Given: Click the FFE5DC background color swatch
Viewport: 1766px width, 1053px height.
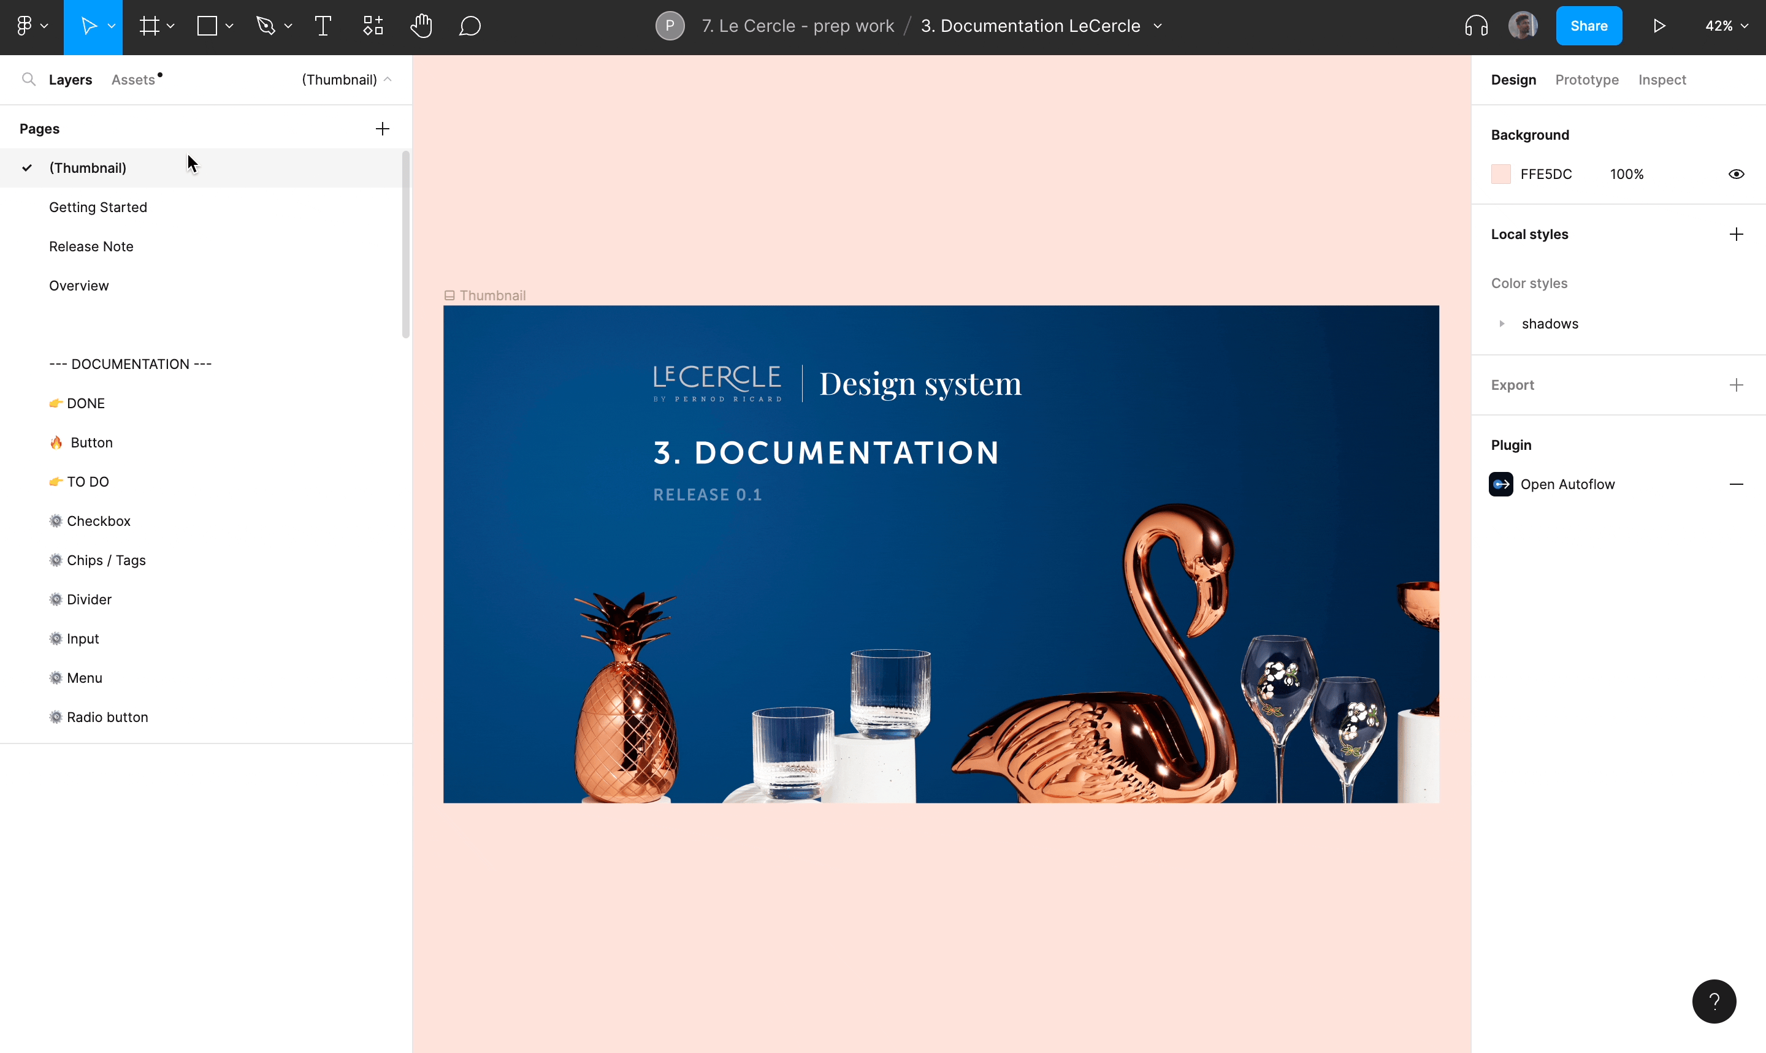Looking at the screenshot, I should click(x=1500, y=174).
